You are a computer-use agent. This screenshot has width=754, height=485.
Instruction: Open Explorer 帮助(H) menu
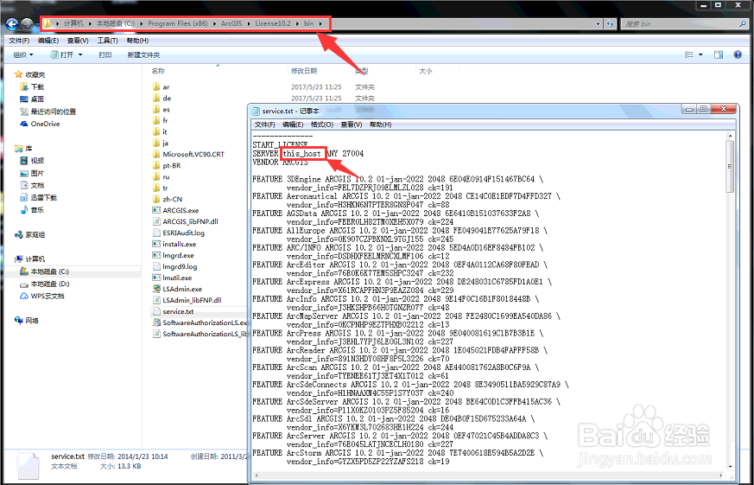(x=137, y=41)
